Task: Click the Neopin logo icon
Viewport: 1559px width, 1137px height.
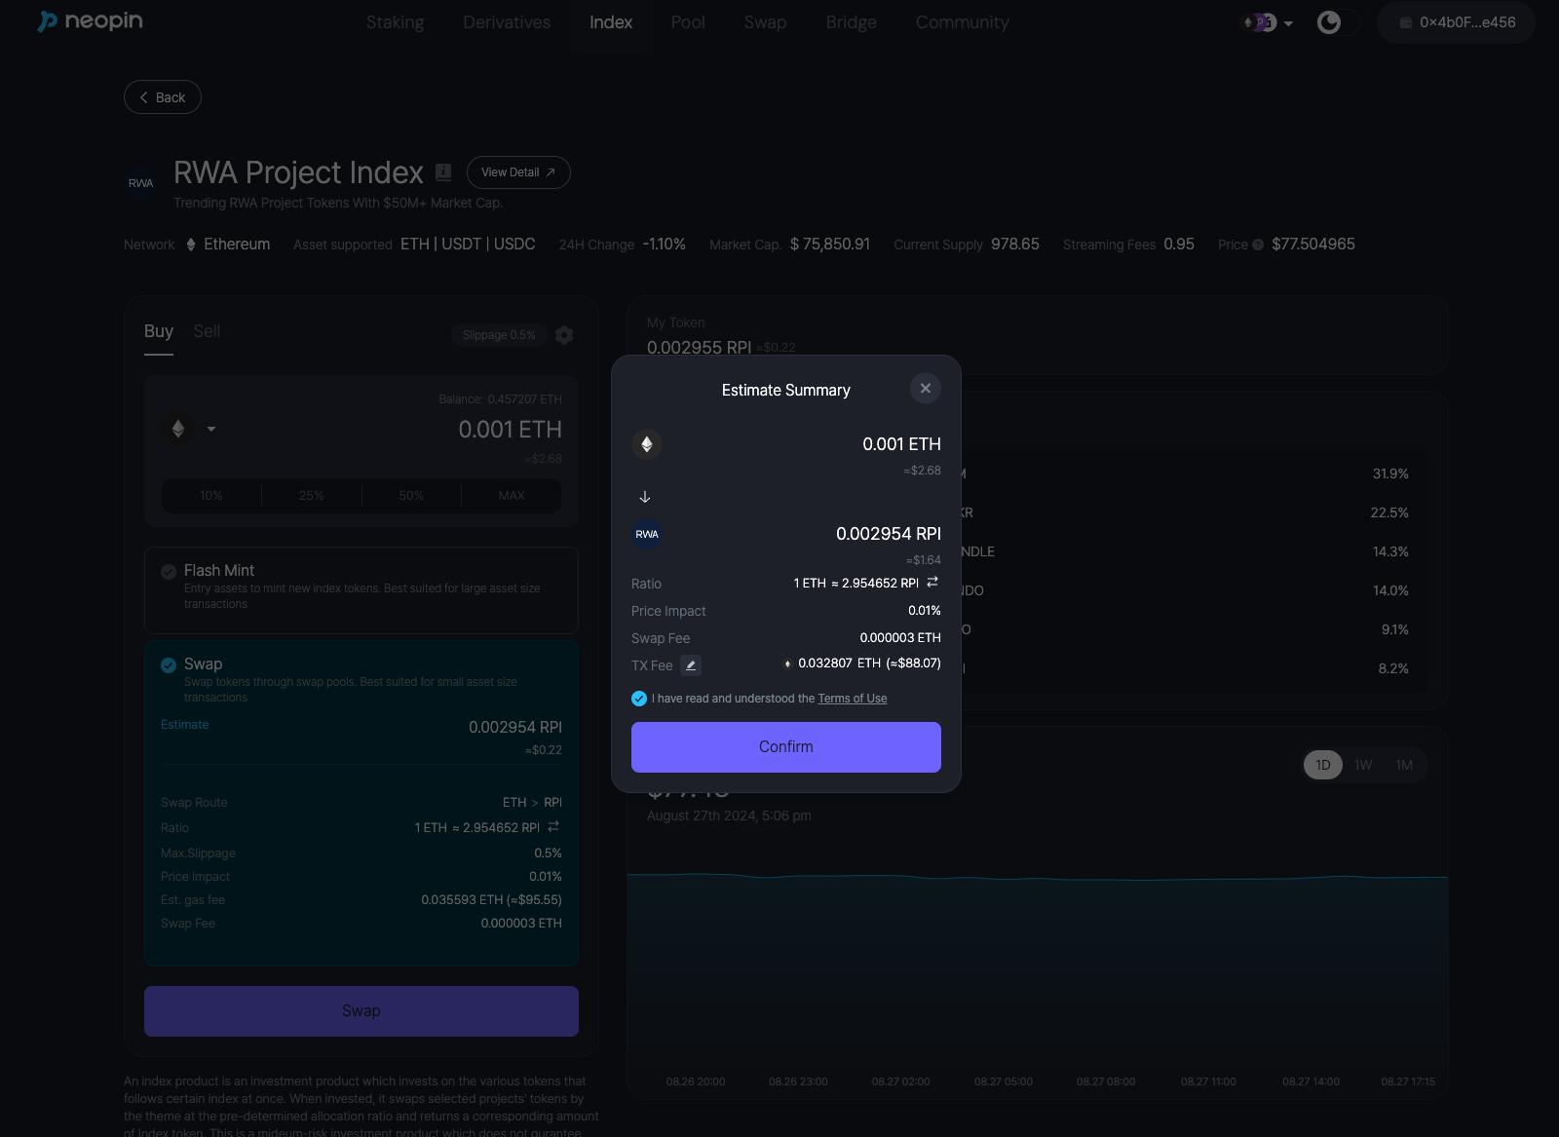Action: click(x=48, y=21)
